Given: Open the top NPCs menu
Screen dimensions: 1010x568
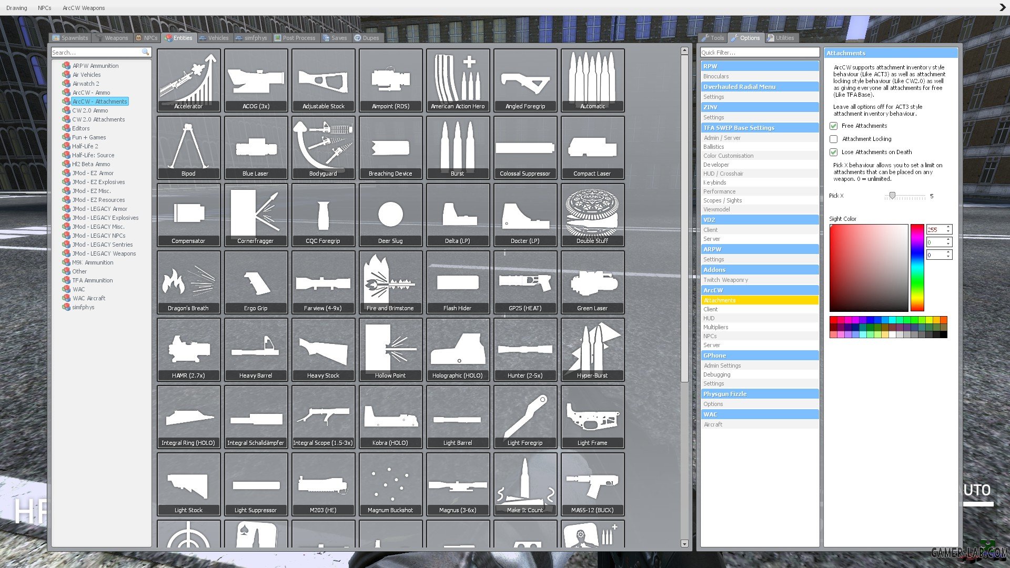Looking at the screenshot, I should coord(45,8).
